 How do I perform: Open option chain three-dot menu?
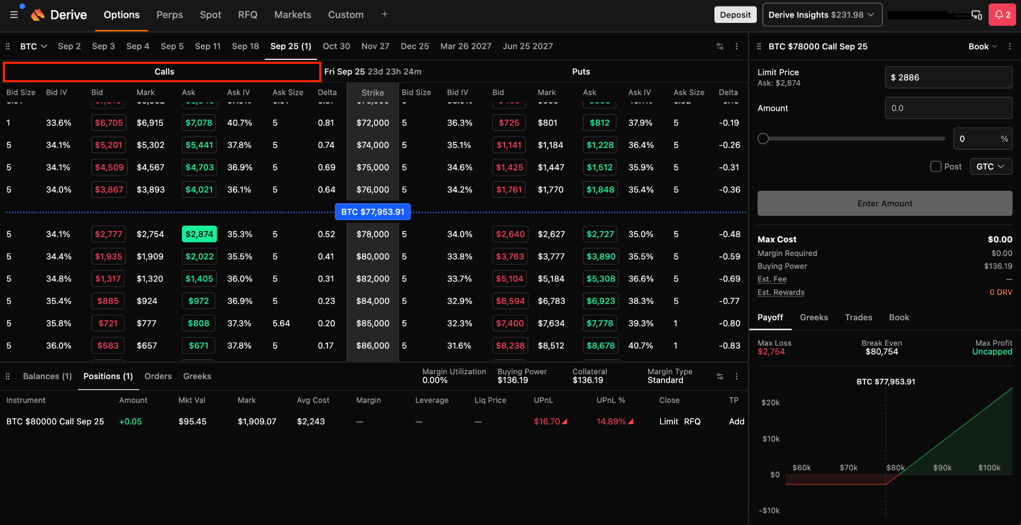coord(736,46)
